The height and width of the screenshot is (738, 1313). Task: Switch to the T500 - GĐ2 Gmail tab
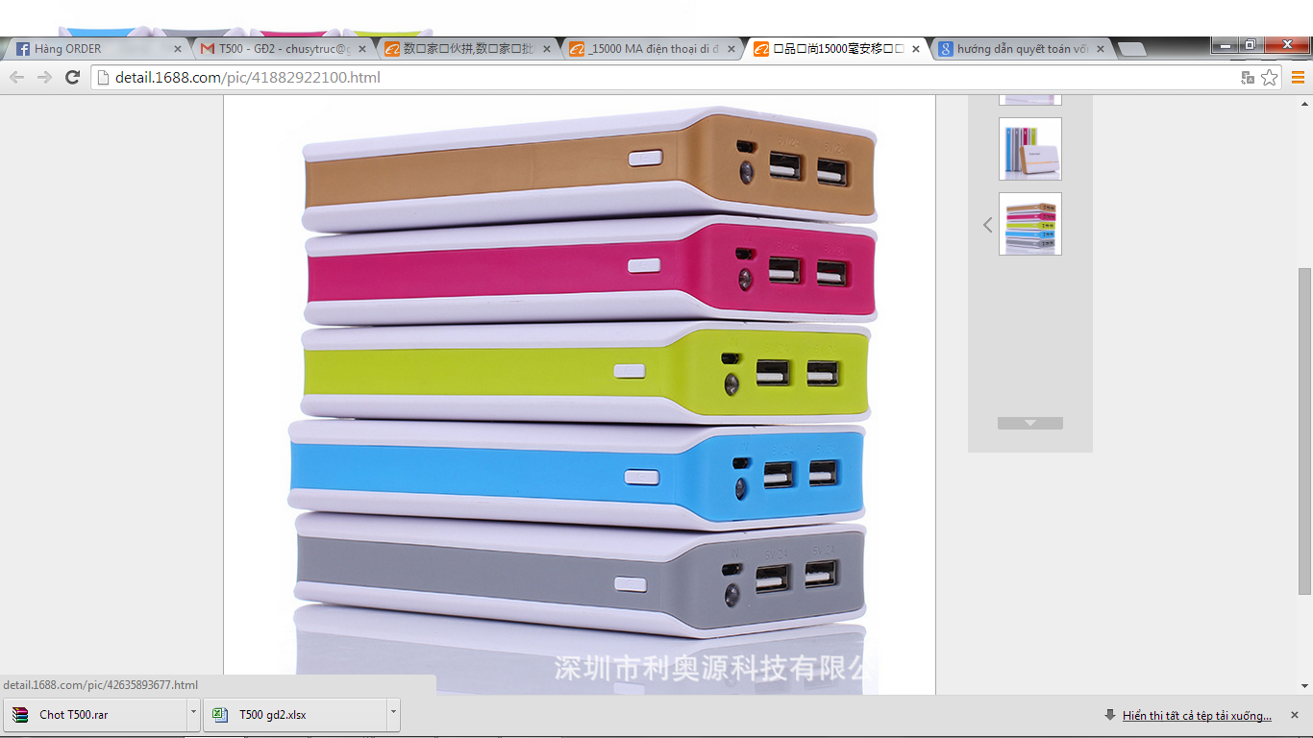click(x=279, y=49)
